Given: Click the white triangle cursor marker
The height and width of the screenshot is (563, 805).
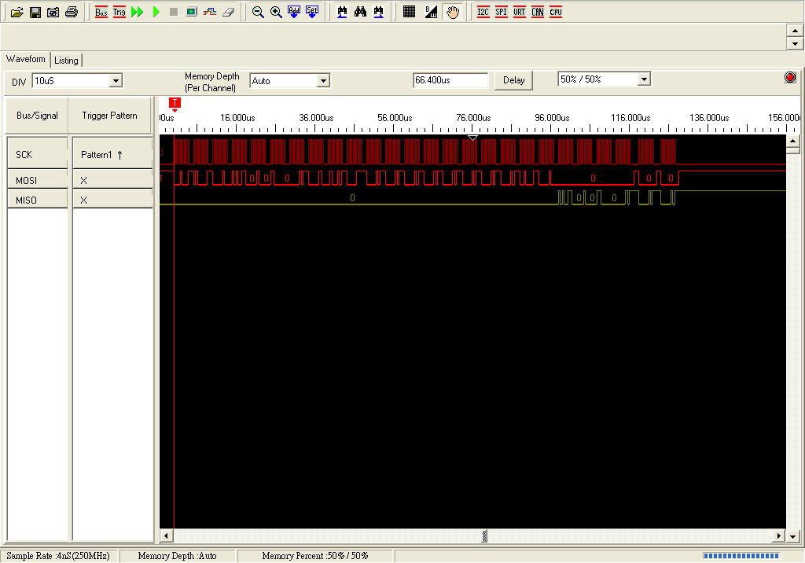Looking at the screenshot, I should pyautogui.click(x=472, y=138).
